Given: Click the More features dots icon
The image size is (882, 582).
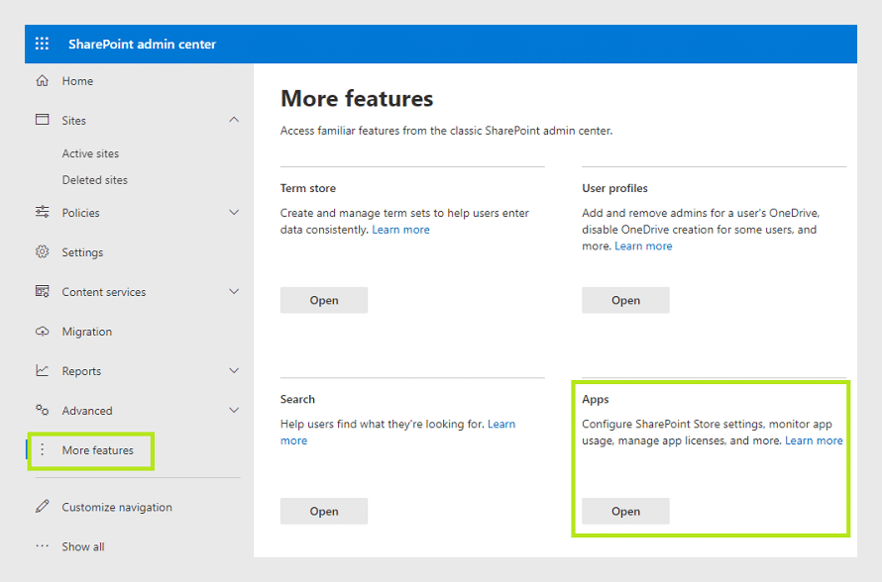Looking at the screenshot, I should click(x=43, y=449).
